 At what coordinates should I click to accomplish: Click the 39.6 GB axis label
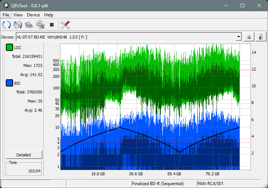click(136, 174)
